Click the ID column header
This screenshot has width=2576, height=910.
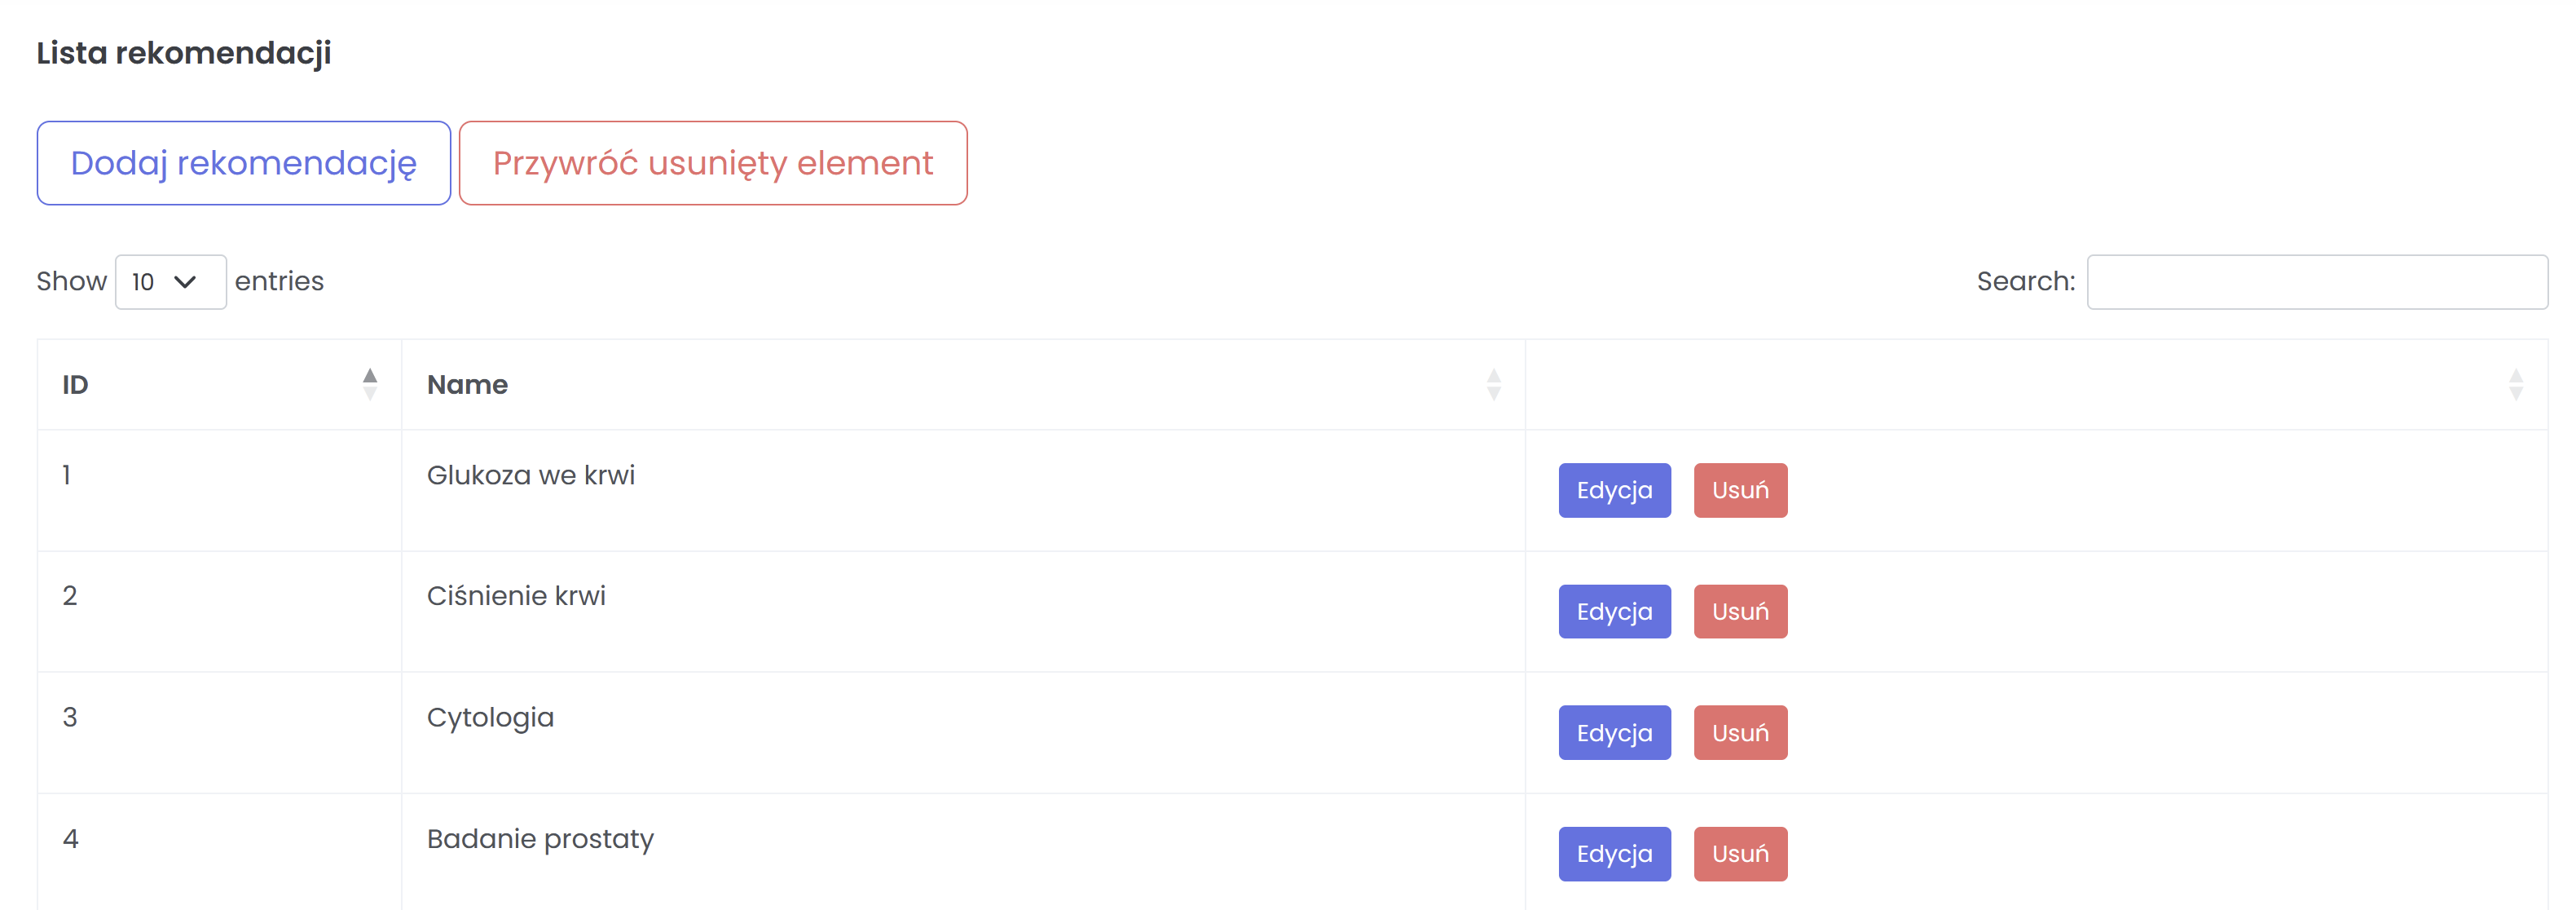point(76,386)
